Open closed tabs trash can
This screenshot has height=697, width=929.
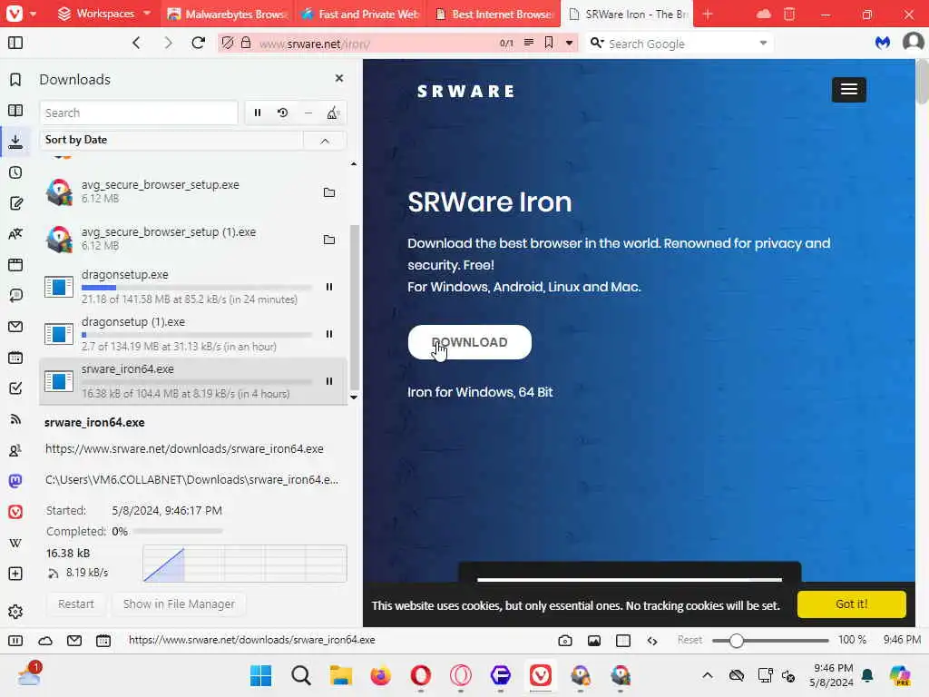(x=789, y=14)
